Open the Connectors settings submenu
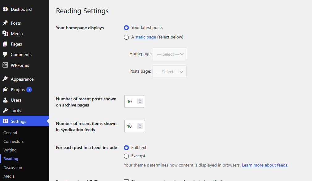 click(x=13, y=141)
